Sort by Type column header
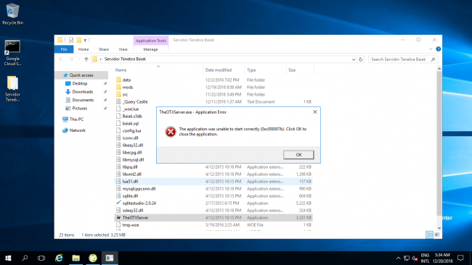 click(x=251, y=70)
